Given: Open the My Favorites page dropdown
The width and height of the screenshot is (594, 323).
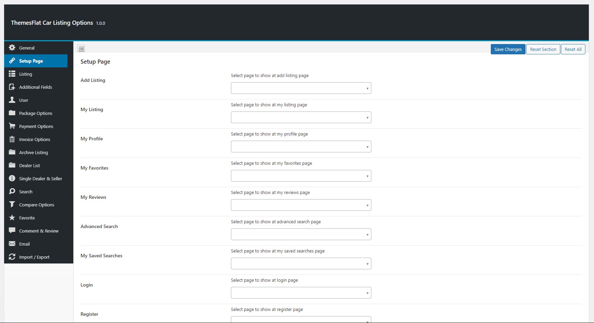Looking at the screenshot, I should [301, 176].
